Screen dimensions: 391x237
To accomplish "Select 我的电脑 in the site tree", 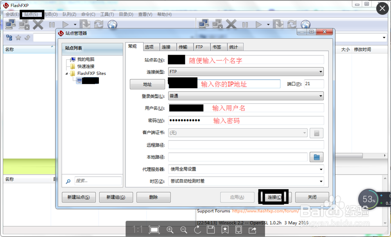I will tap(86, 59).
